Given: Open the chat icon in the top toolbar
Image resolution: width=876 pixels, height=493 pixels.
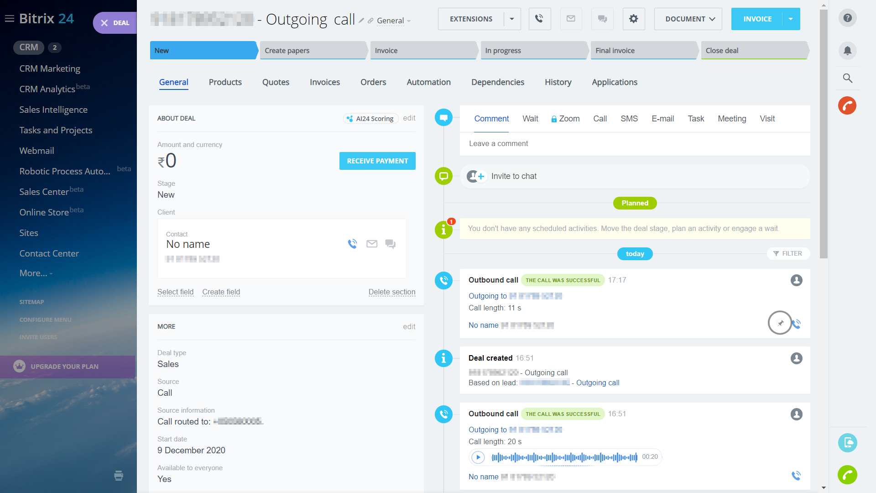Looking at the screenshot, I should [602, 19].
